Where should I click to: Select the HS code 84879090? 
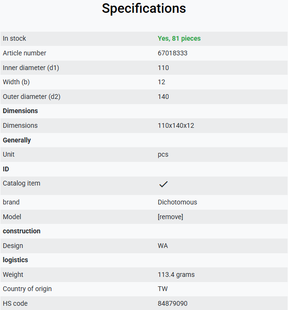[172, 303]
